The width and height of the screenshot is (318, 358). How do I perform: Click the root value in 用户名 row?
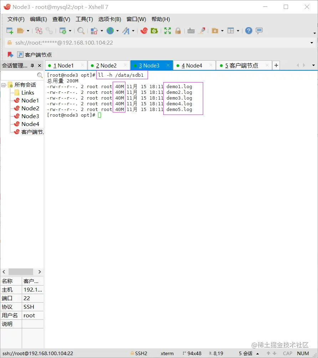pos(29,315)
